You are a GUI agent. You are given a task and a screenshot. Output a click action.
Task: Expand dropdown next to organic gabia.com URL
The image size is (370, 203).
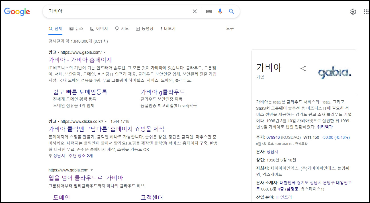(x=92, y=170)
